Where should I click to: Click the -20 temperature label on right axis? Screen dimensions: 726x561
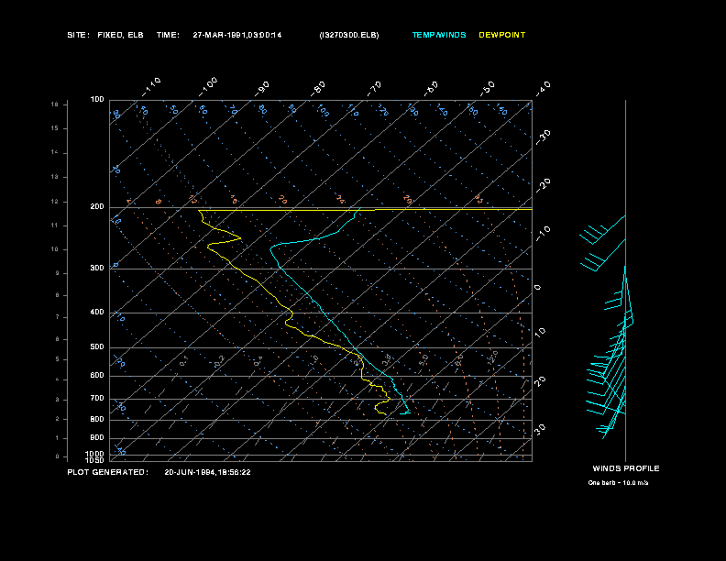(x=543, y=185)
